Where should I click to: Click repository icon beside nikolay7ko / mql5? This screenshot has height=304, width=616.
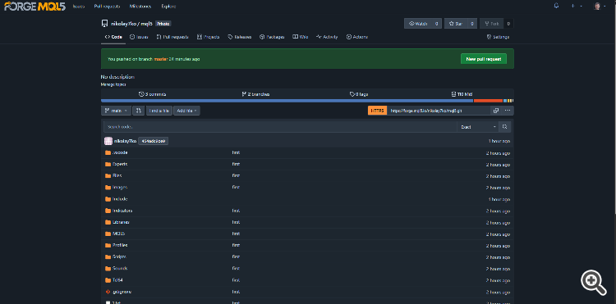coord(104,24)
